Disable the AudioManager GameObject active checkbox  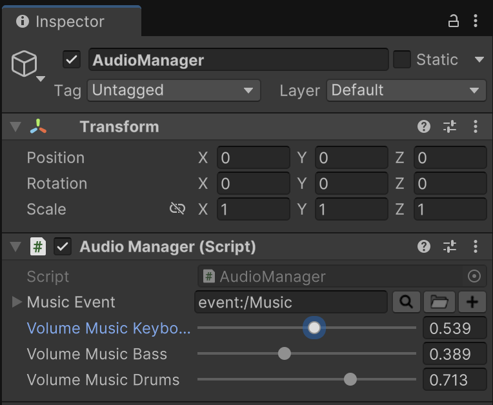[x=72, y=60]
